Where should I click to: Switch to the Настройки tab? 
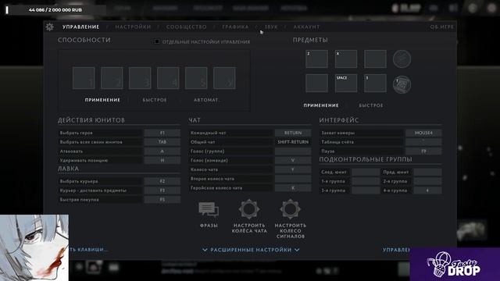tap(133, 27)
